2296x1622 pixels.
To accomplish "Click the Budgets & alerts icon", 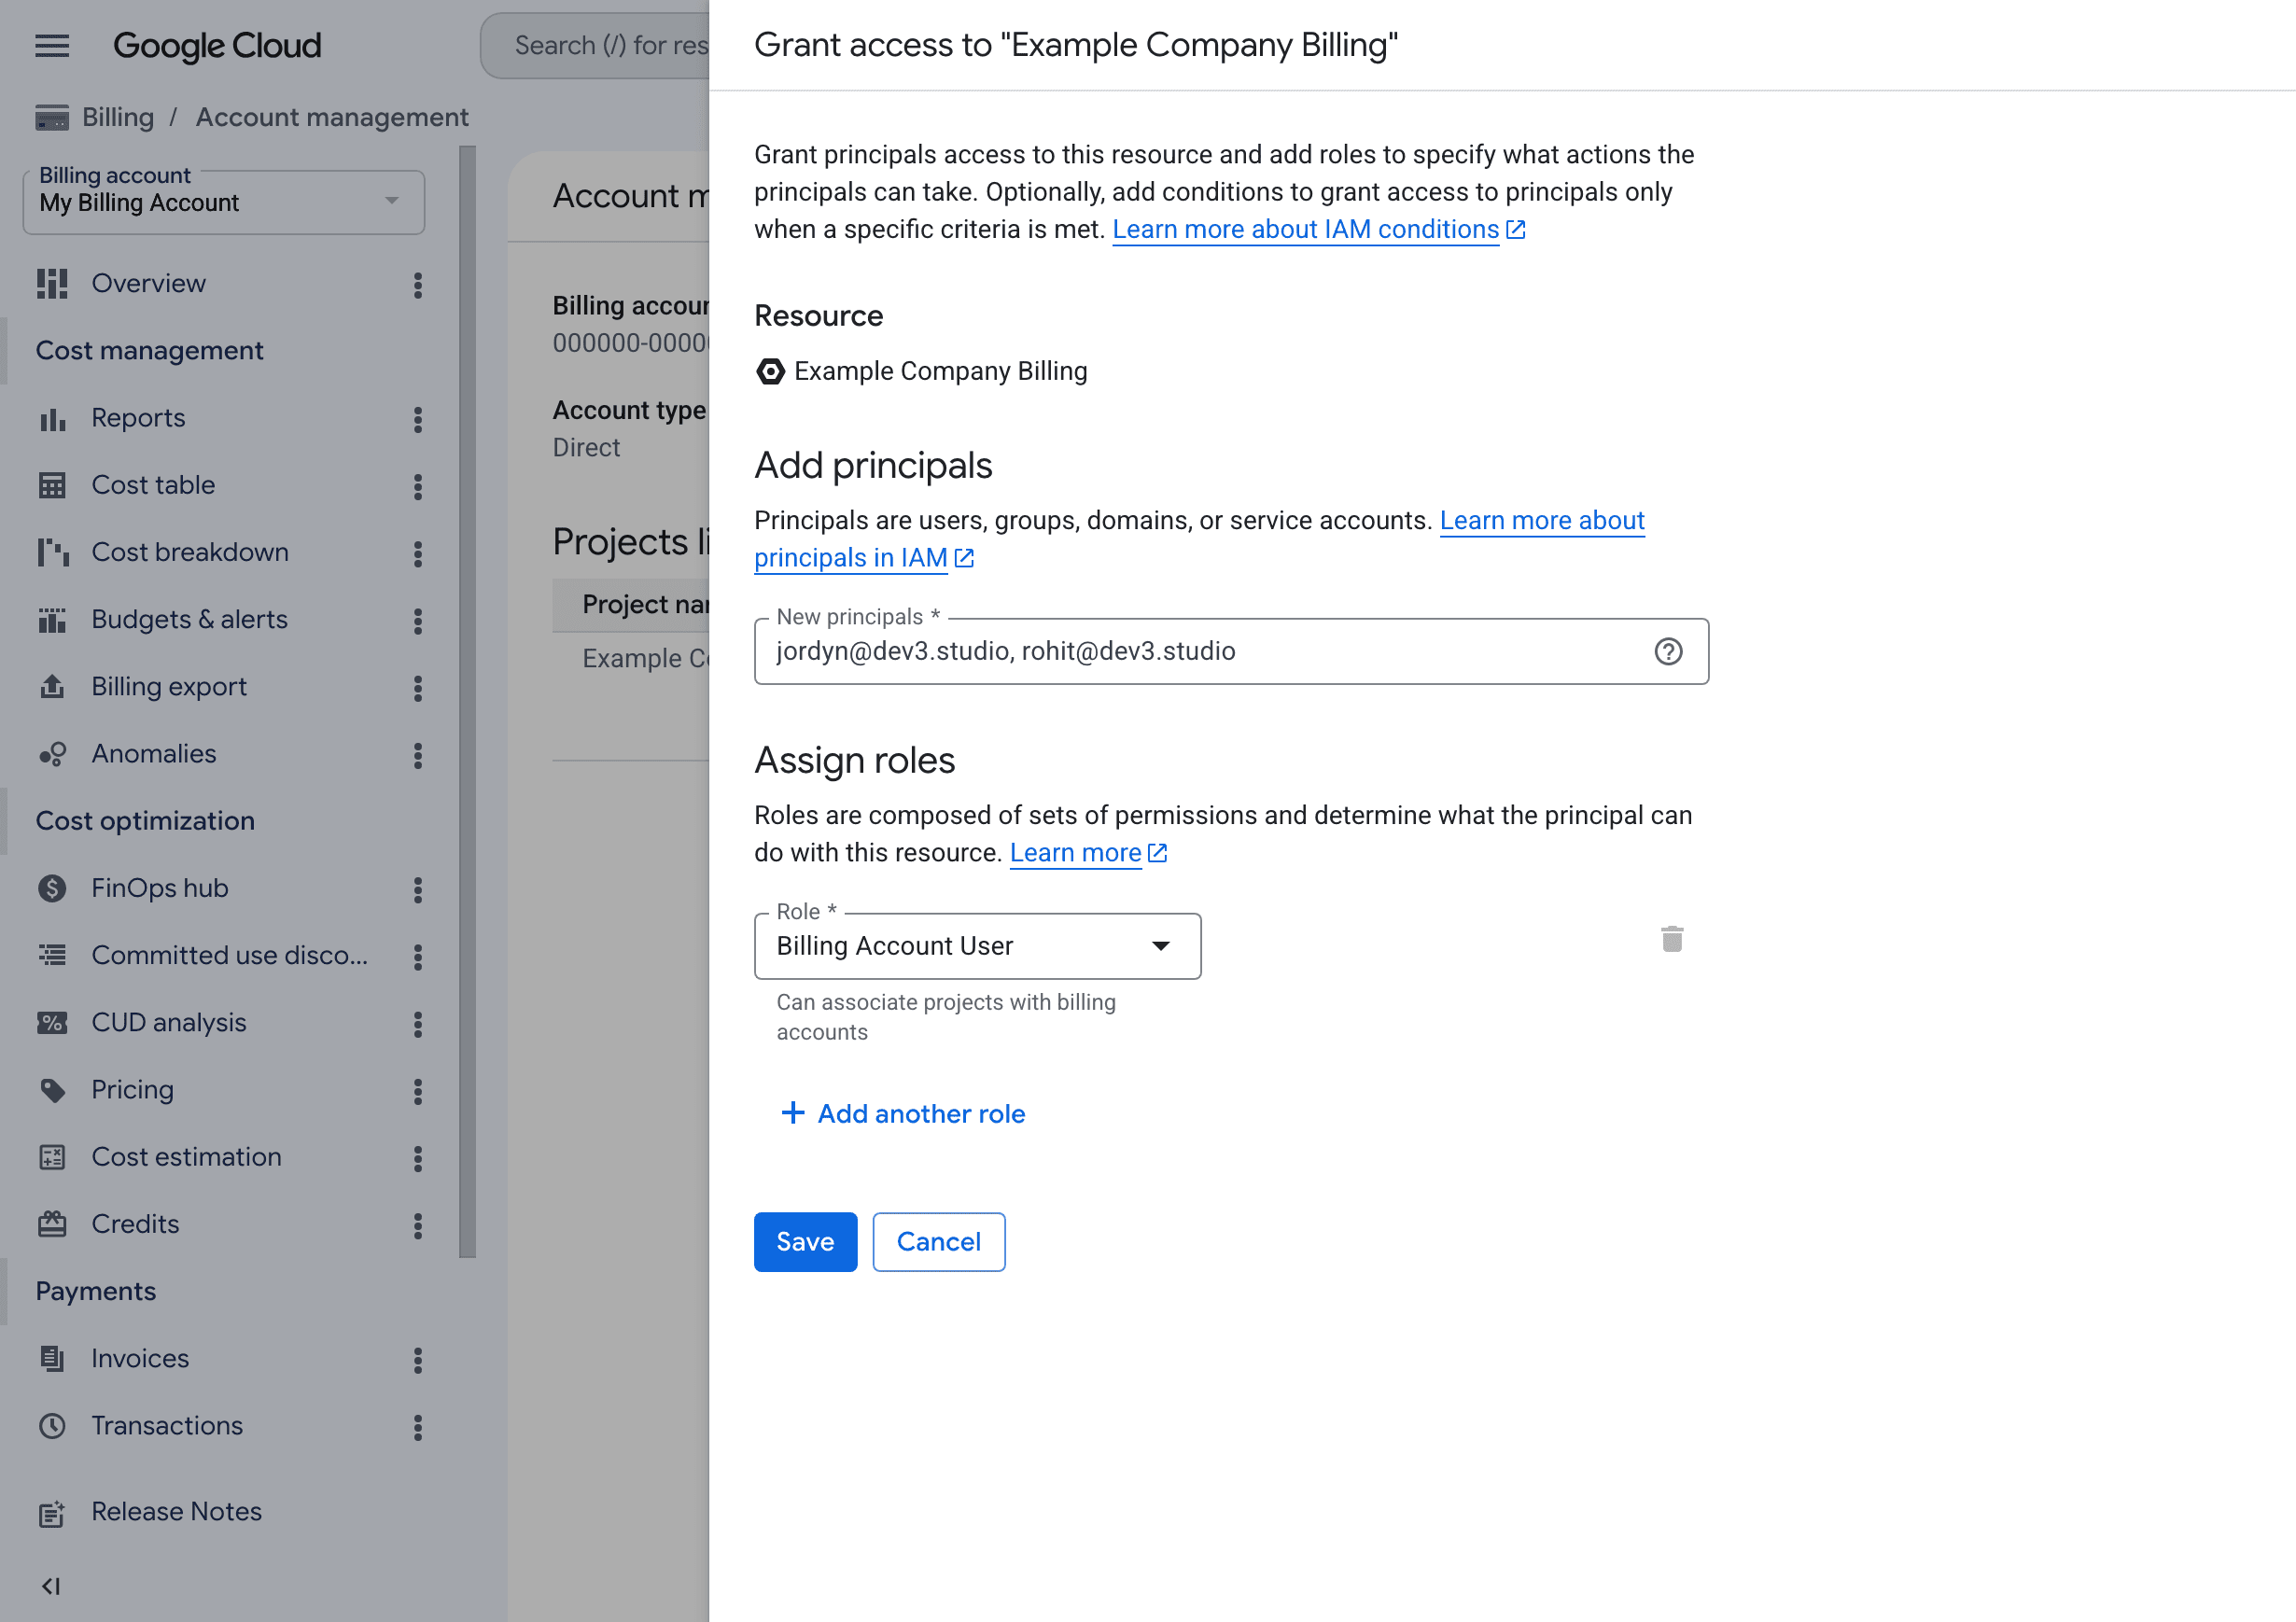I will click(52, 620).
